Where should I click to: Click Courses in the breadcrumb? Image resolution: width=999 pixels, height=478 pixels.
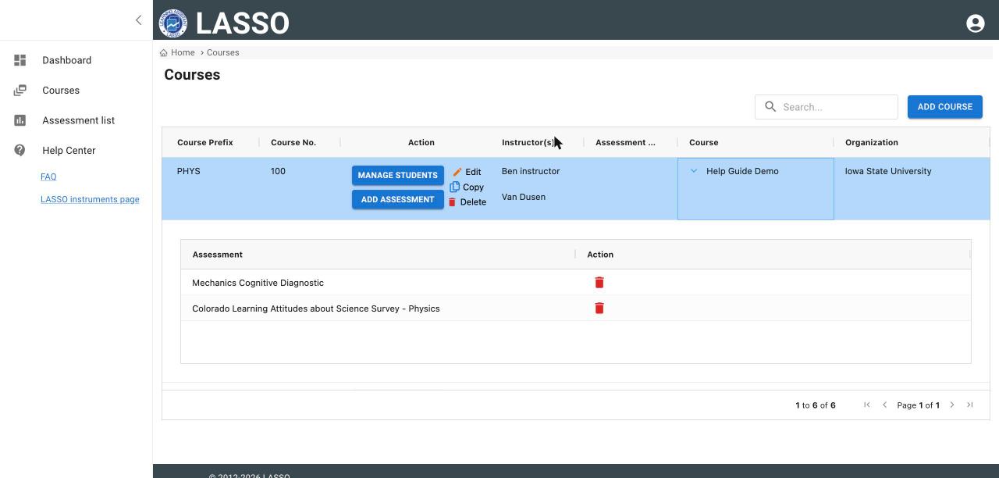click(223, 53)
